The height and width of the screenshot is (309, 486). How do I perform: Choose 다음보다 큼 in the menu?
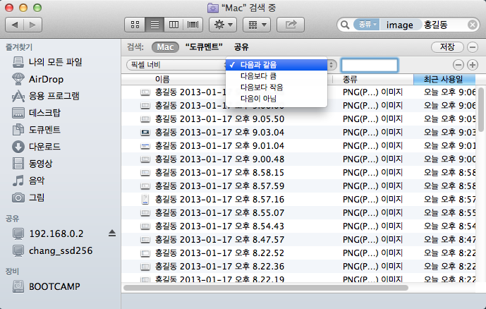(277, 76)
